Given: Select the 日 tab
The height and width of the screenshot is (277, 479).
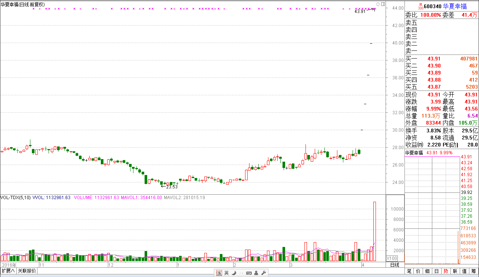Looking at the screenshot, I should 437,271.
